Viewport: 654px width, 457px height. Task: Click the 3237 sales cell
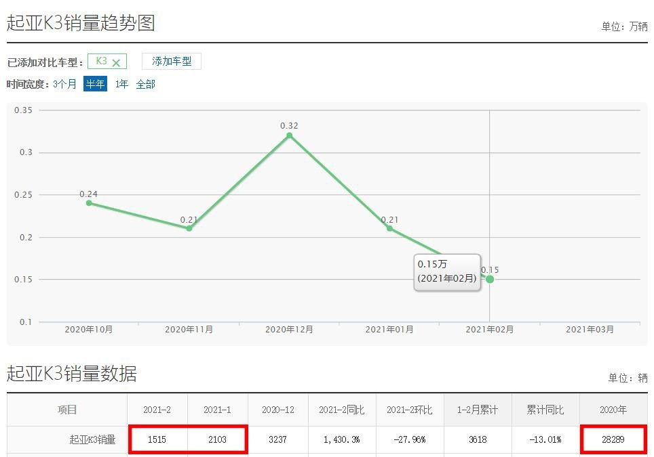tap(277, 439)
